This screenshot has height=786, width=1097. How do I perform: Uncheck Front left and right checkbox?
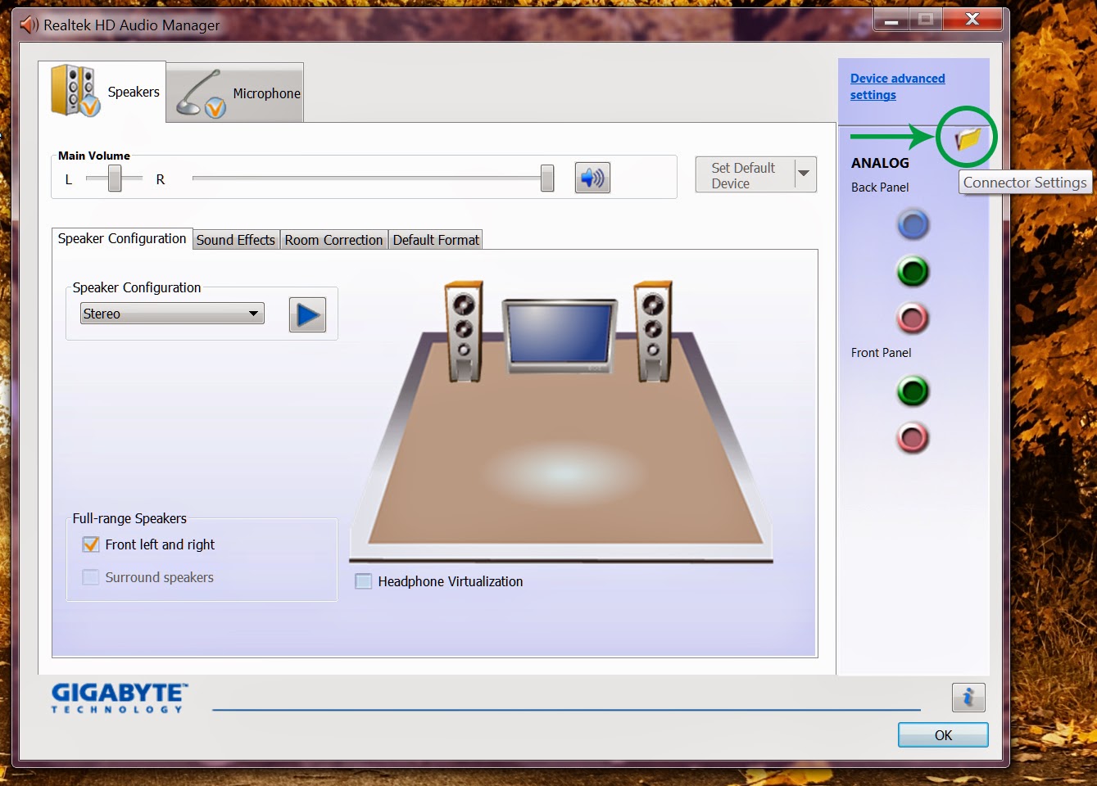(x=91, y=544)
